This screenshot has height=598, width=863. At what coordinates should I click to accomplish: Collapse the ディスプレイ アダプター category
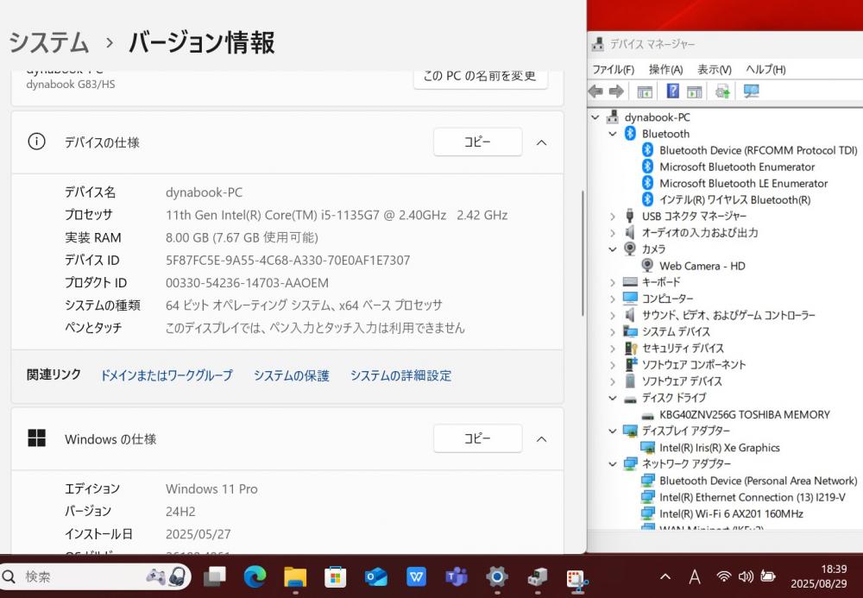(x=613, y=431)
